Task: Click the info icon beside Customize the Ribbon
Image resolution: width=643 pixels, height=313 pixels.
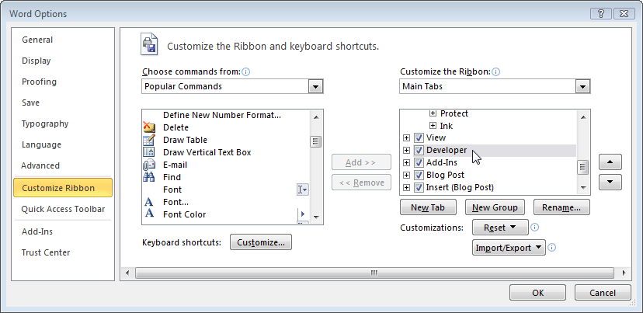Action: 495,71
